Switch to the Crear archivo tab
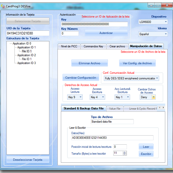 point(117,46)
